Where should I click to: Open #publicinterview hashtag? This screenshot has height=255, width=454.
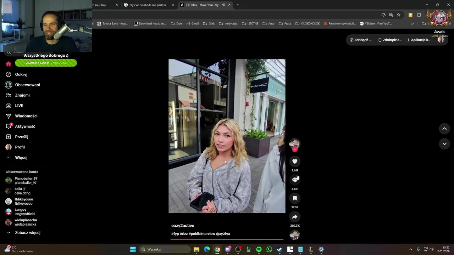coord(202,234)
